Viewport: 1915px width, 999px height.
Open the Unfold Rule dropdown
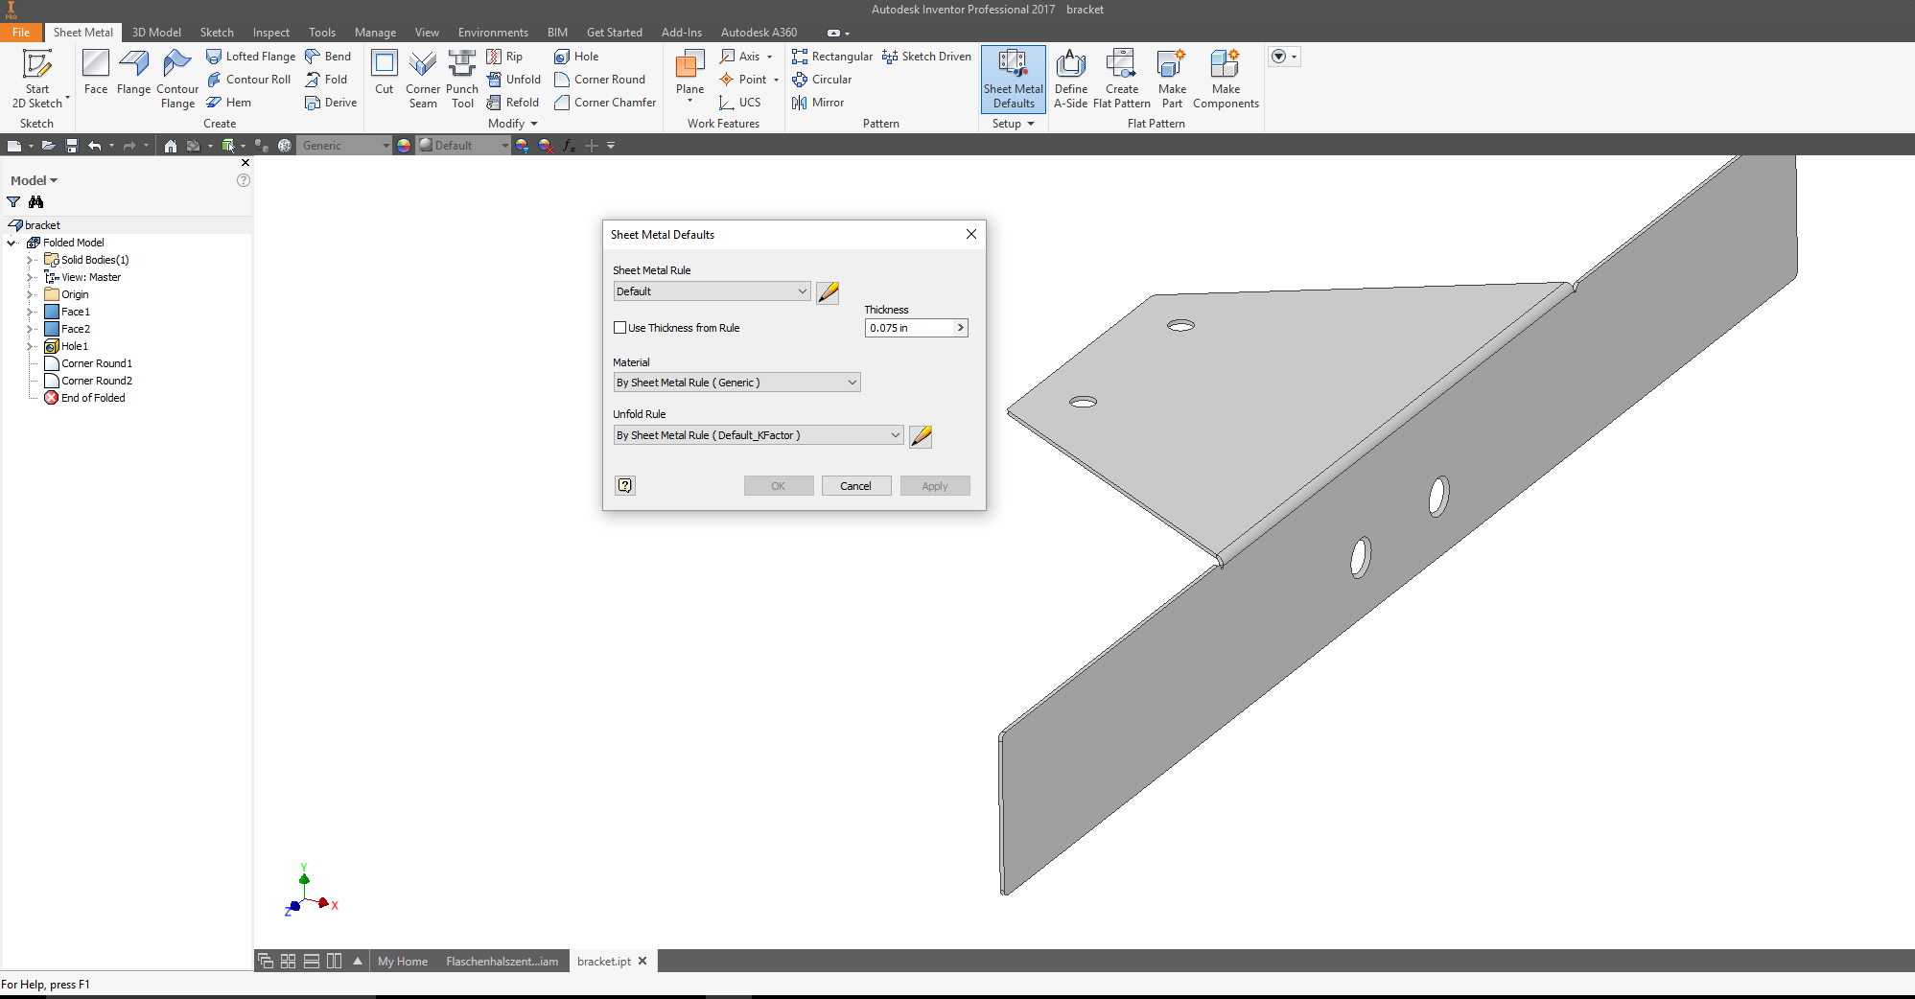[759, 435]
